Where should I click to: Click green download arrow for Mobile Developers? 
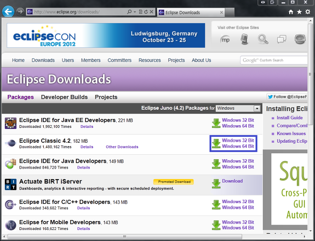(x=216, y=225)
